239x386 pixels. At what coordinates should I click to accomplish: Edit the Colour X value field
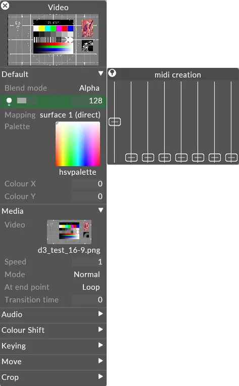click(x=87, y=184)
